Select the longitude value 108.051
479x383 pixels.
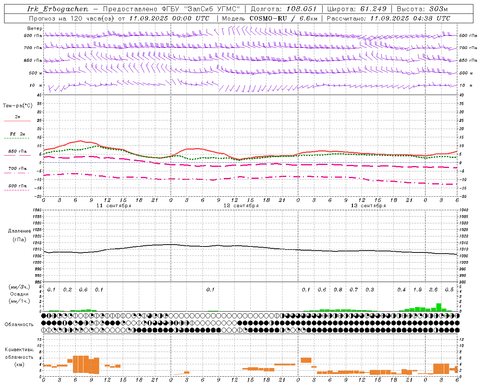pos(302,9)
